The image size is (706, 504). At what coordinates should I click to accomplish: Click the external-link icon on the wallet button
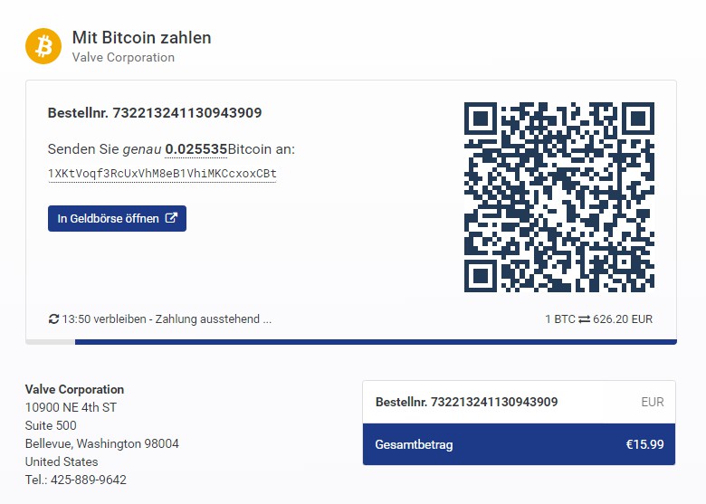171,218
